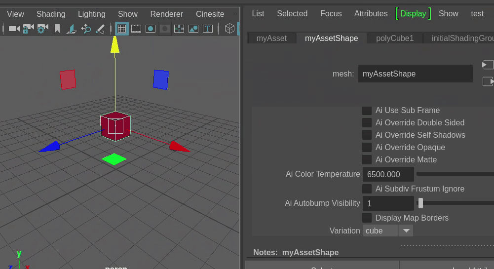Click the blue plane manipulator handle
Screen dimensions: 494x269
161,79
